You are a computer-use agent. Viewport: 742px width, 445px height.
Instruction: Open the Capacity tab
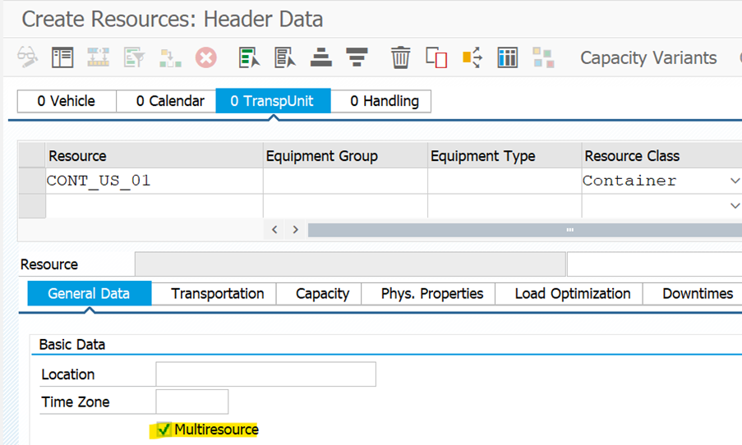[322, 293]
